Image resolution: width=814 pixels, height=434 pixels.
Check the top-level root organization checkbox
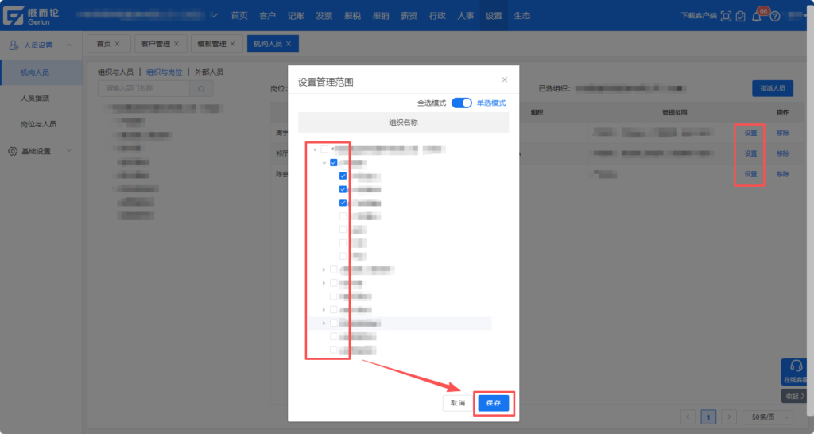(324, 149)
